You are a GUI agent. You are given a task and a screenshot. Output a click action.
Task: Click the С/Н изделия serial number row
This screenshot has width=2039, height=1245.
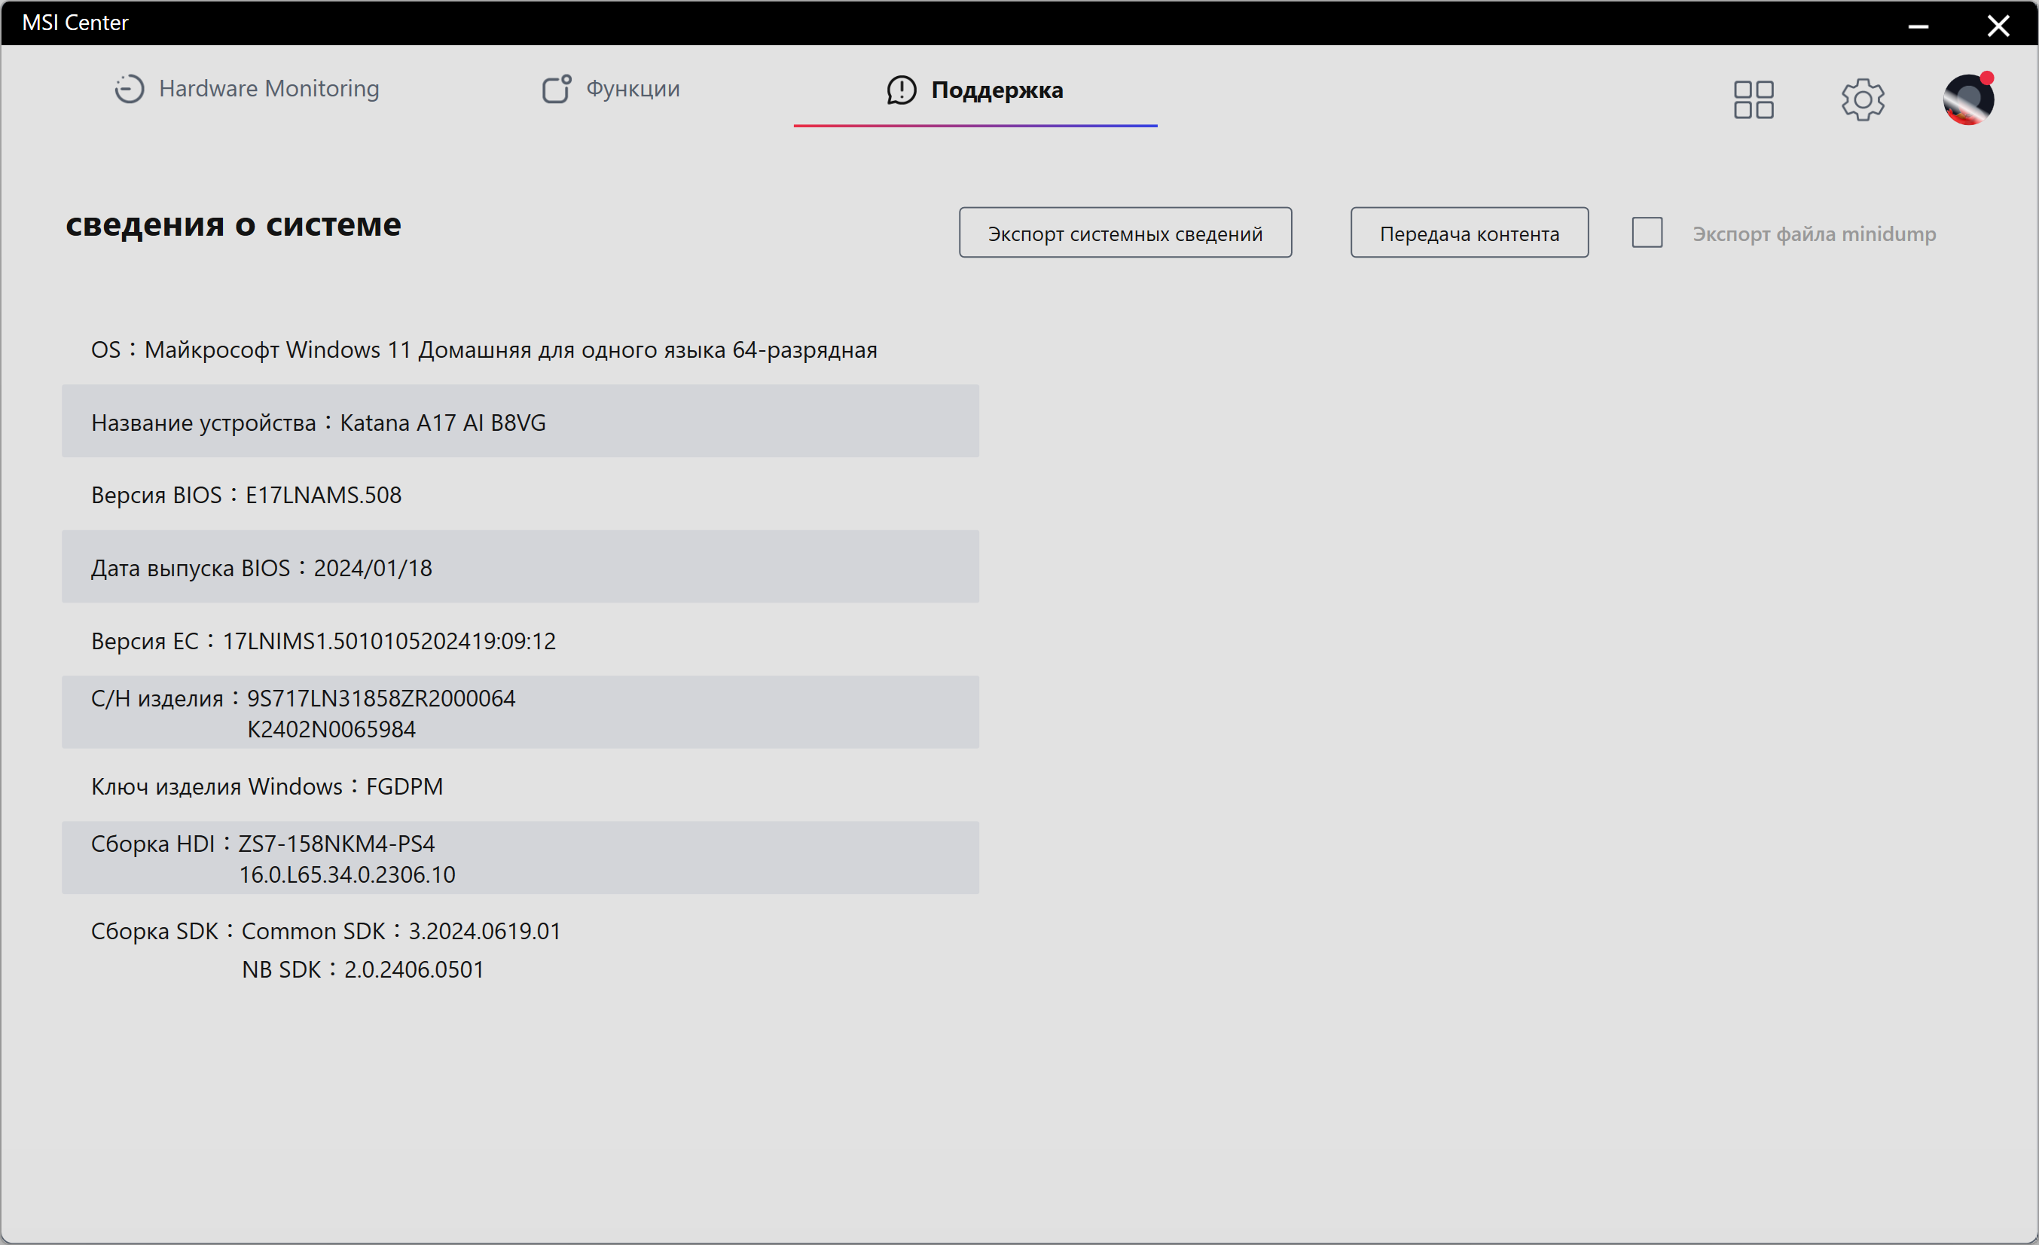pos(520,713)
